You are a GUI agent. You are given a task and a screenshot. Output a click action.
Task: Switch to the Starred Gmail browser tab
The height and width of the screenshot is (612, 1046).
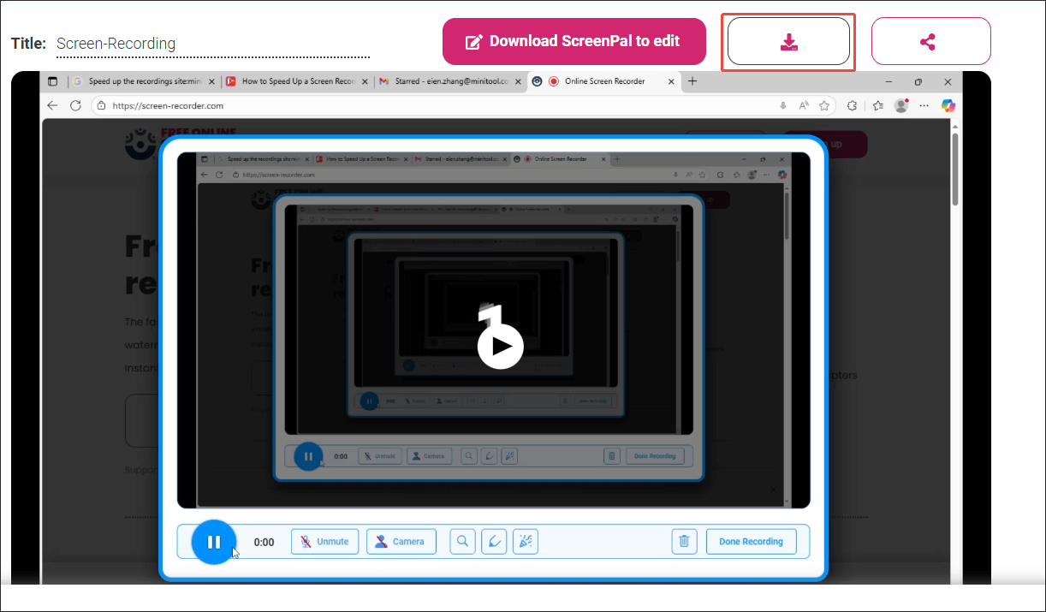(450, 81)
